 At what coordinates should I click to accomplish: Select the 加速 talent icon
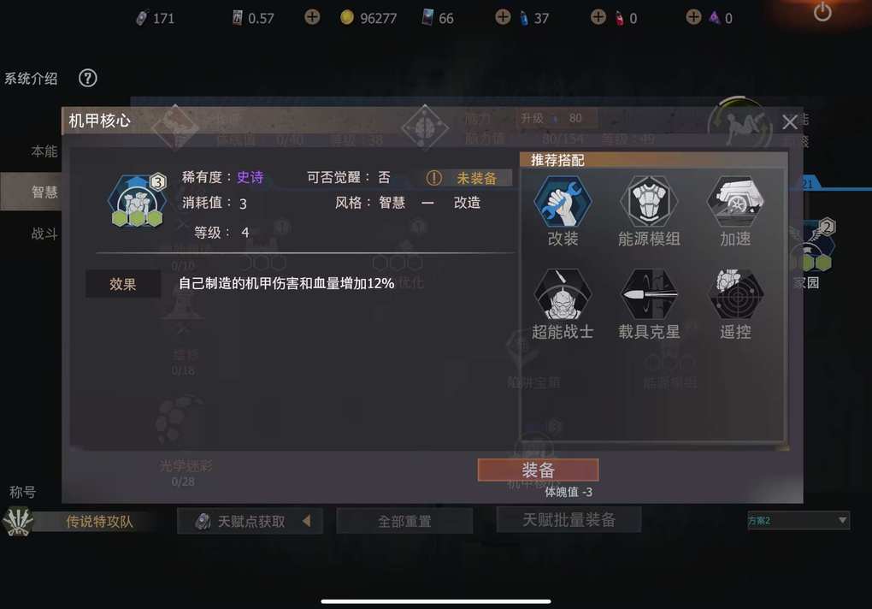pos(735,202)
